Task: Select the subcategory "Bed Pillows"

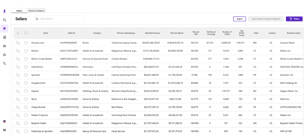Action: point(117,107)
